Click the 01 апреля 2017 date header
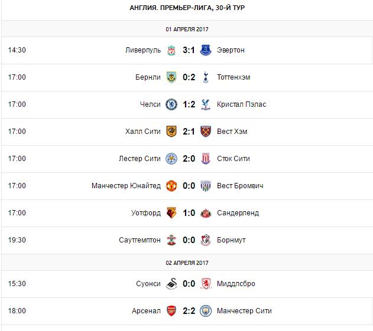Image resolution: width=373 pixels, height=331 pixels. pyautogui.click(x=187, y=29)
